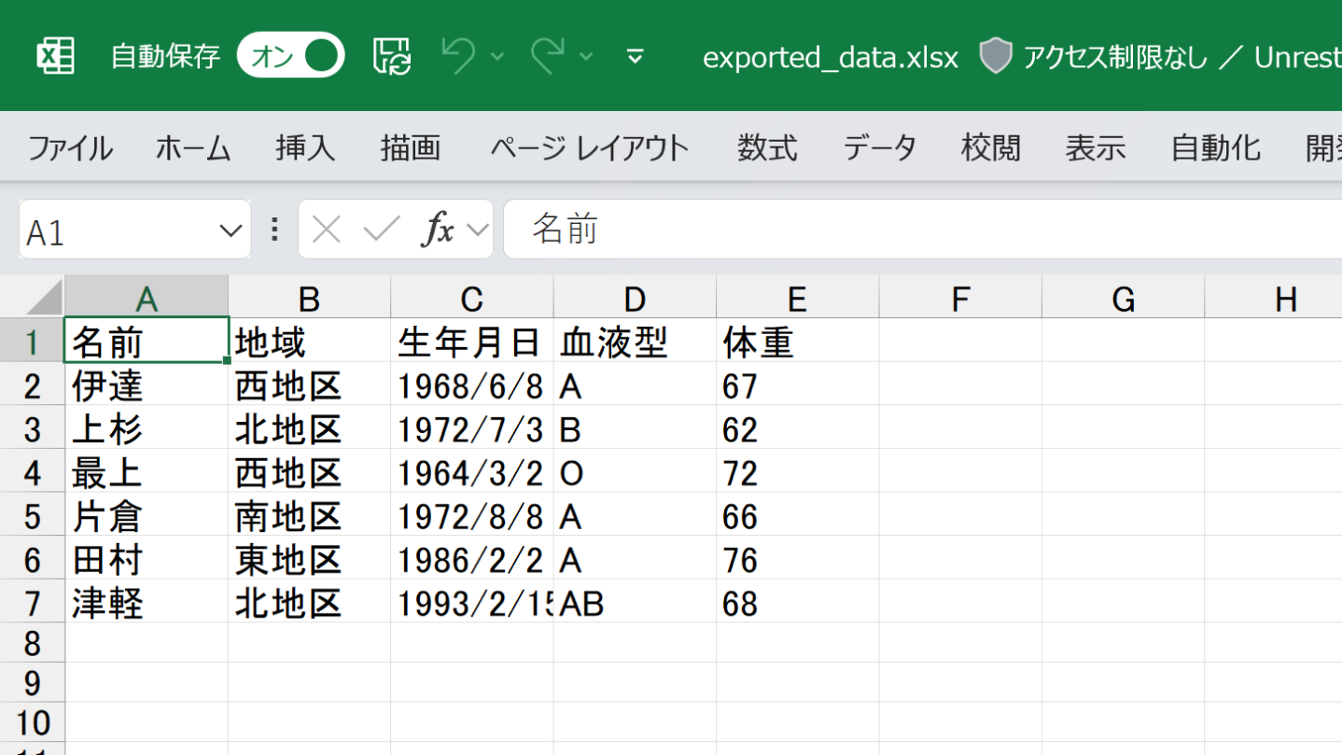1342x755 pixels.
Task: Click the weight cell 76
Action: click(x=797, y=558)
